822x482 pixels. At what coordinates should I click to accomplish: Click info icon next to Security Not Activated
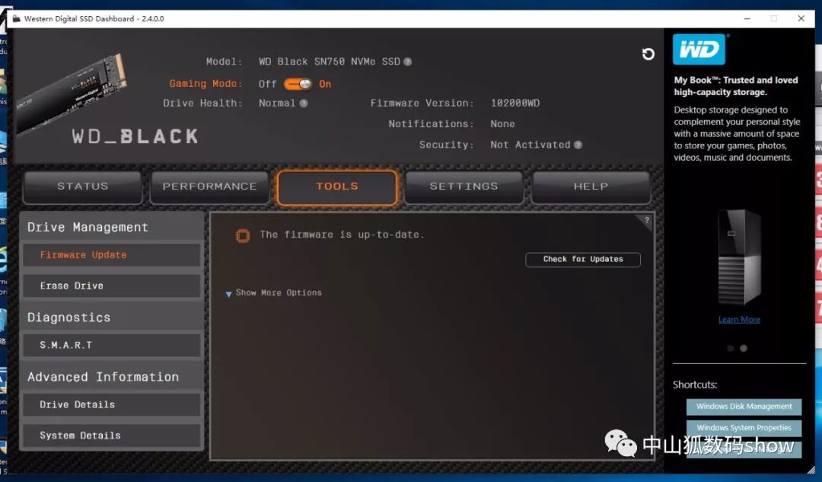[578, 144]
